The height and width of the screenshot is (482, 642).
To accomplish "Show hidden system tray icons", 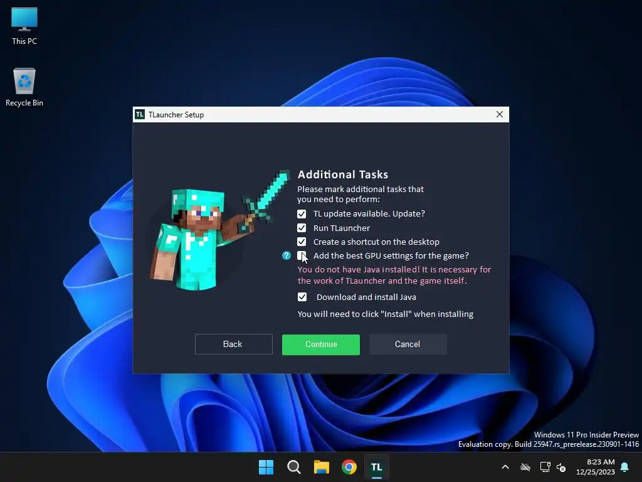I will click(x=505, y=467).
